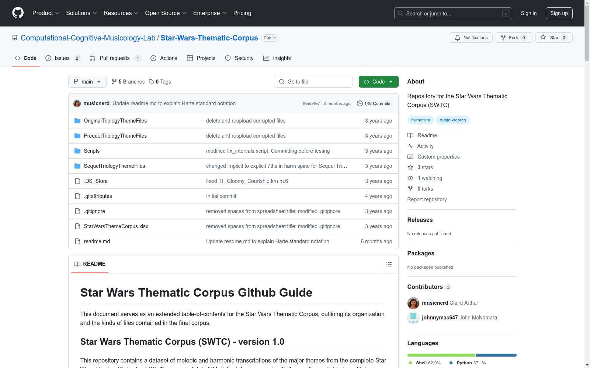The height and width of the screenshot is (368, 590).
Task: Open Computational-Cognitive-Musicology-Lab owner link
Action: (x=88, y=38)
